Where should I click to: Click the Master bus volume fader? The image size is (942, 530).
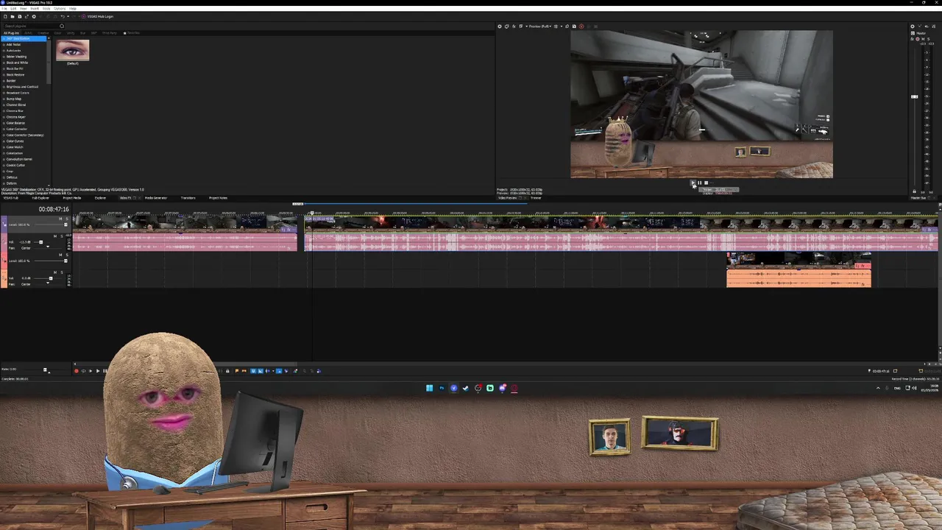[915, 96]
